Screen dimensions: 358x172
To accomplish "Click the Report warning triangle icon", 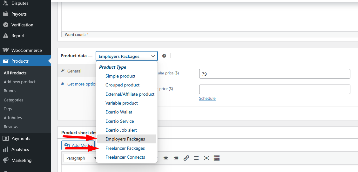I will [6, 36].
